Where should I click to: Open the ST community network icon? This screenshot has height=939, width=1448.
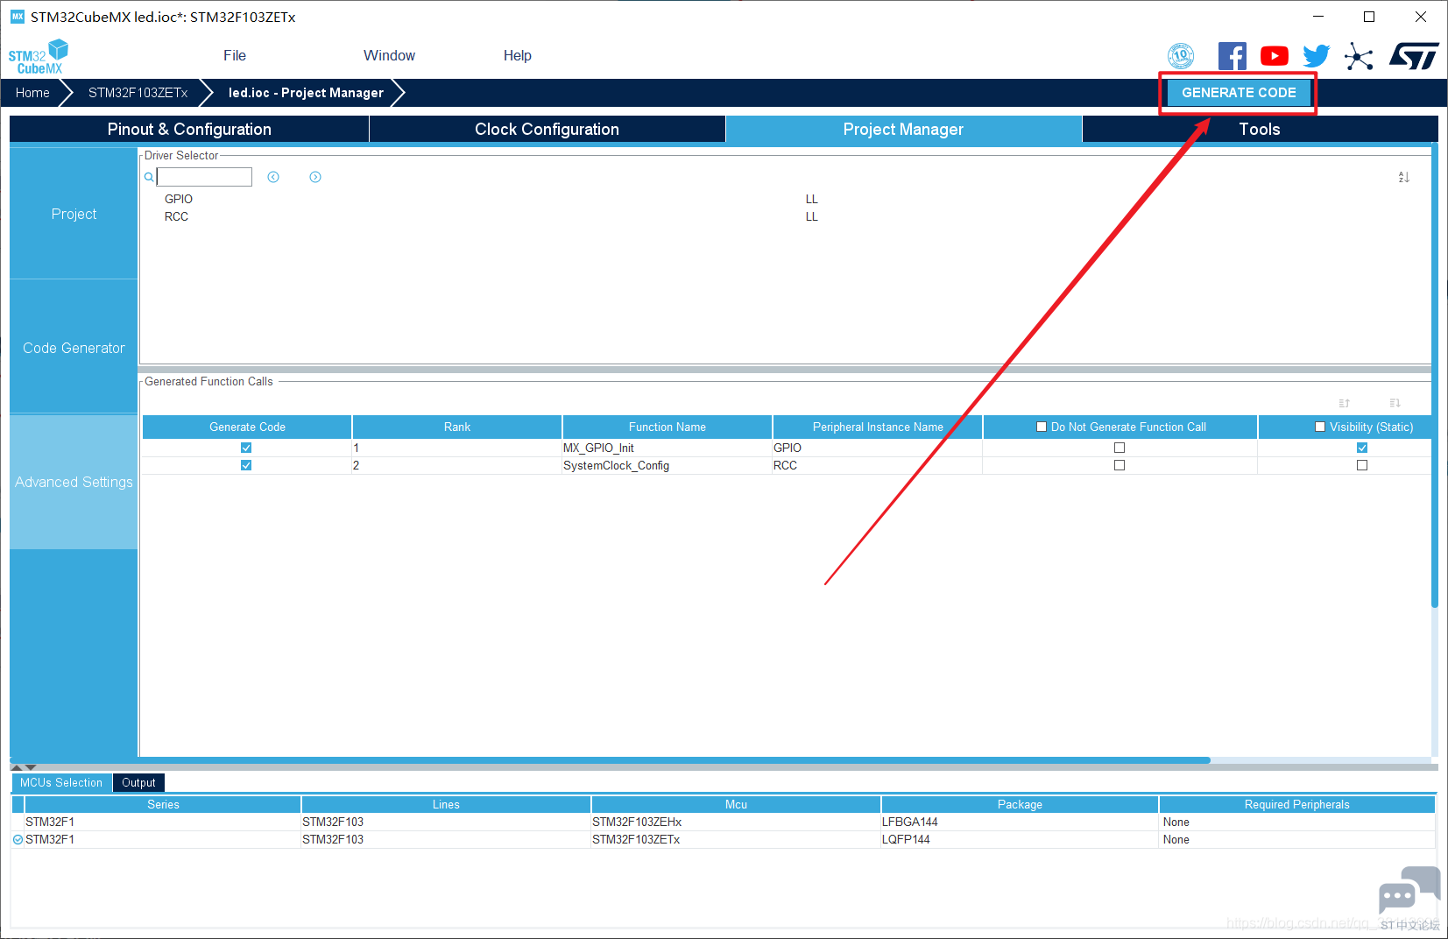pyautogui.click(x=1359, y=56)
